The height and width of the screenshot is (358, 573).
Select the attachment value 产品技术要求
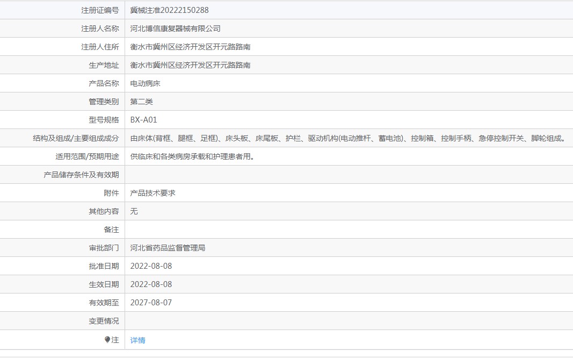[x=153, y=193]
